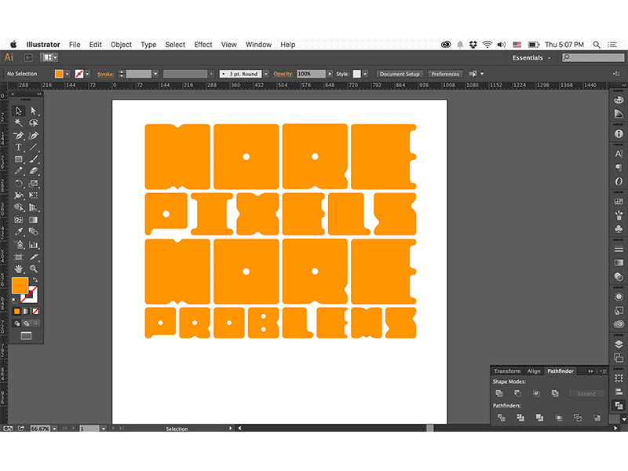Open the Essentials workspace switcher
The width and height of the screenshot is (628, 471).
point(531,57)
